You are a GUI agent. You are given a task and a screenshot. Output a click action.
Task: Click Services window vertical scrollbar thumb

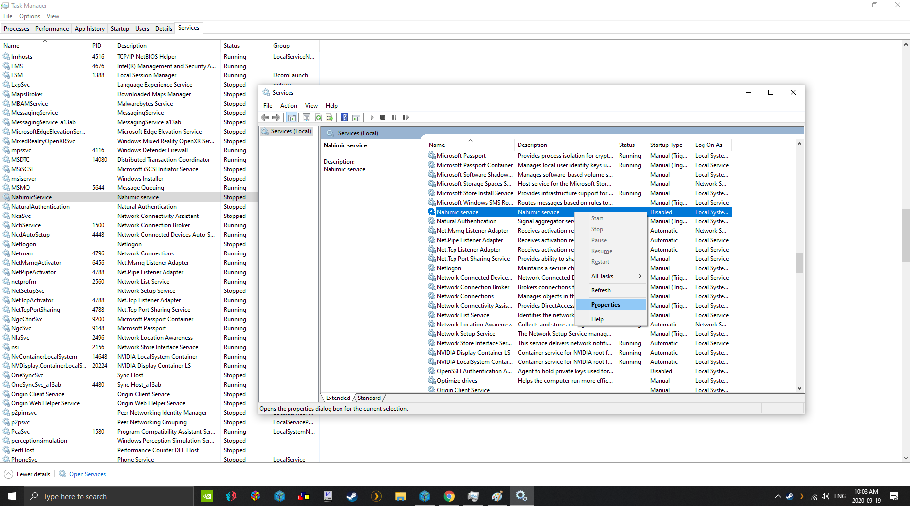pos(799,263)
